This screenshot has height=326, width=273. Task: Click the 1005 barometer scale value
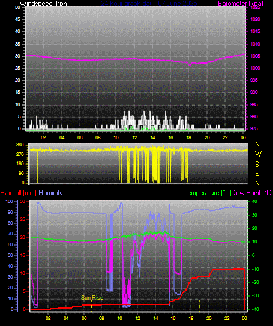coord(256,56)
